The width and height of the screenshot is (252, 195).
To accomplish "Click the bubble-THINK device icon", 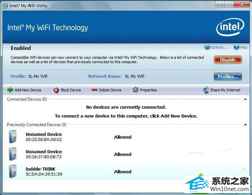I will pyautogui.click(x=13, y=171).
